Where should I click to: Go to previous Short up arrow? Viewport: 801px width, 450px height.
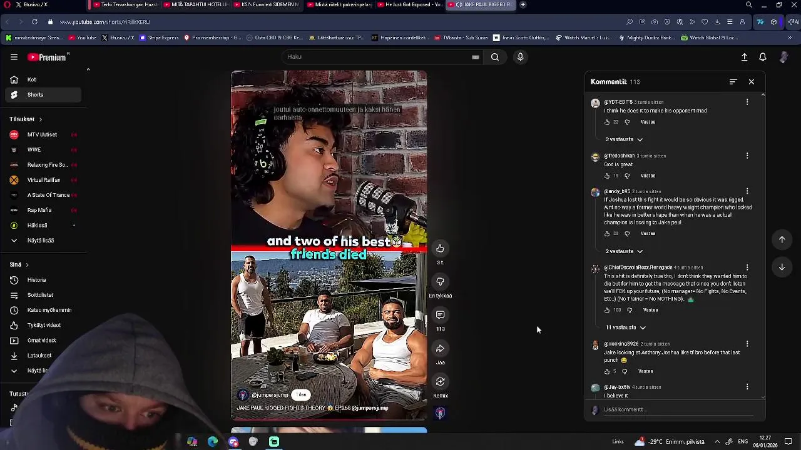tap(782, 239)
